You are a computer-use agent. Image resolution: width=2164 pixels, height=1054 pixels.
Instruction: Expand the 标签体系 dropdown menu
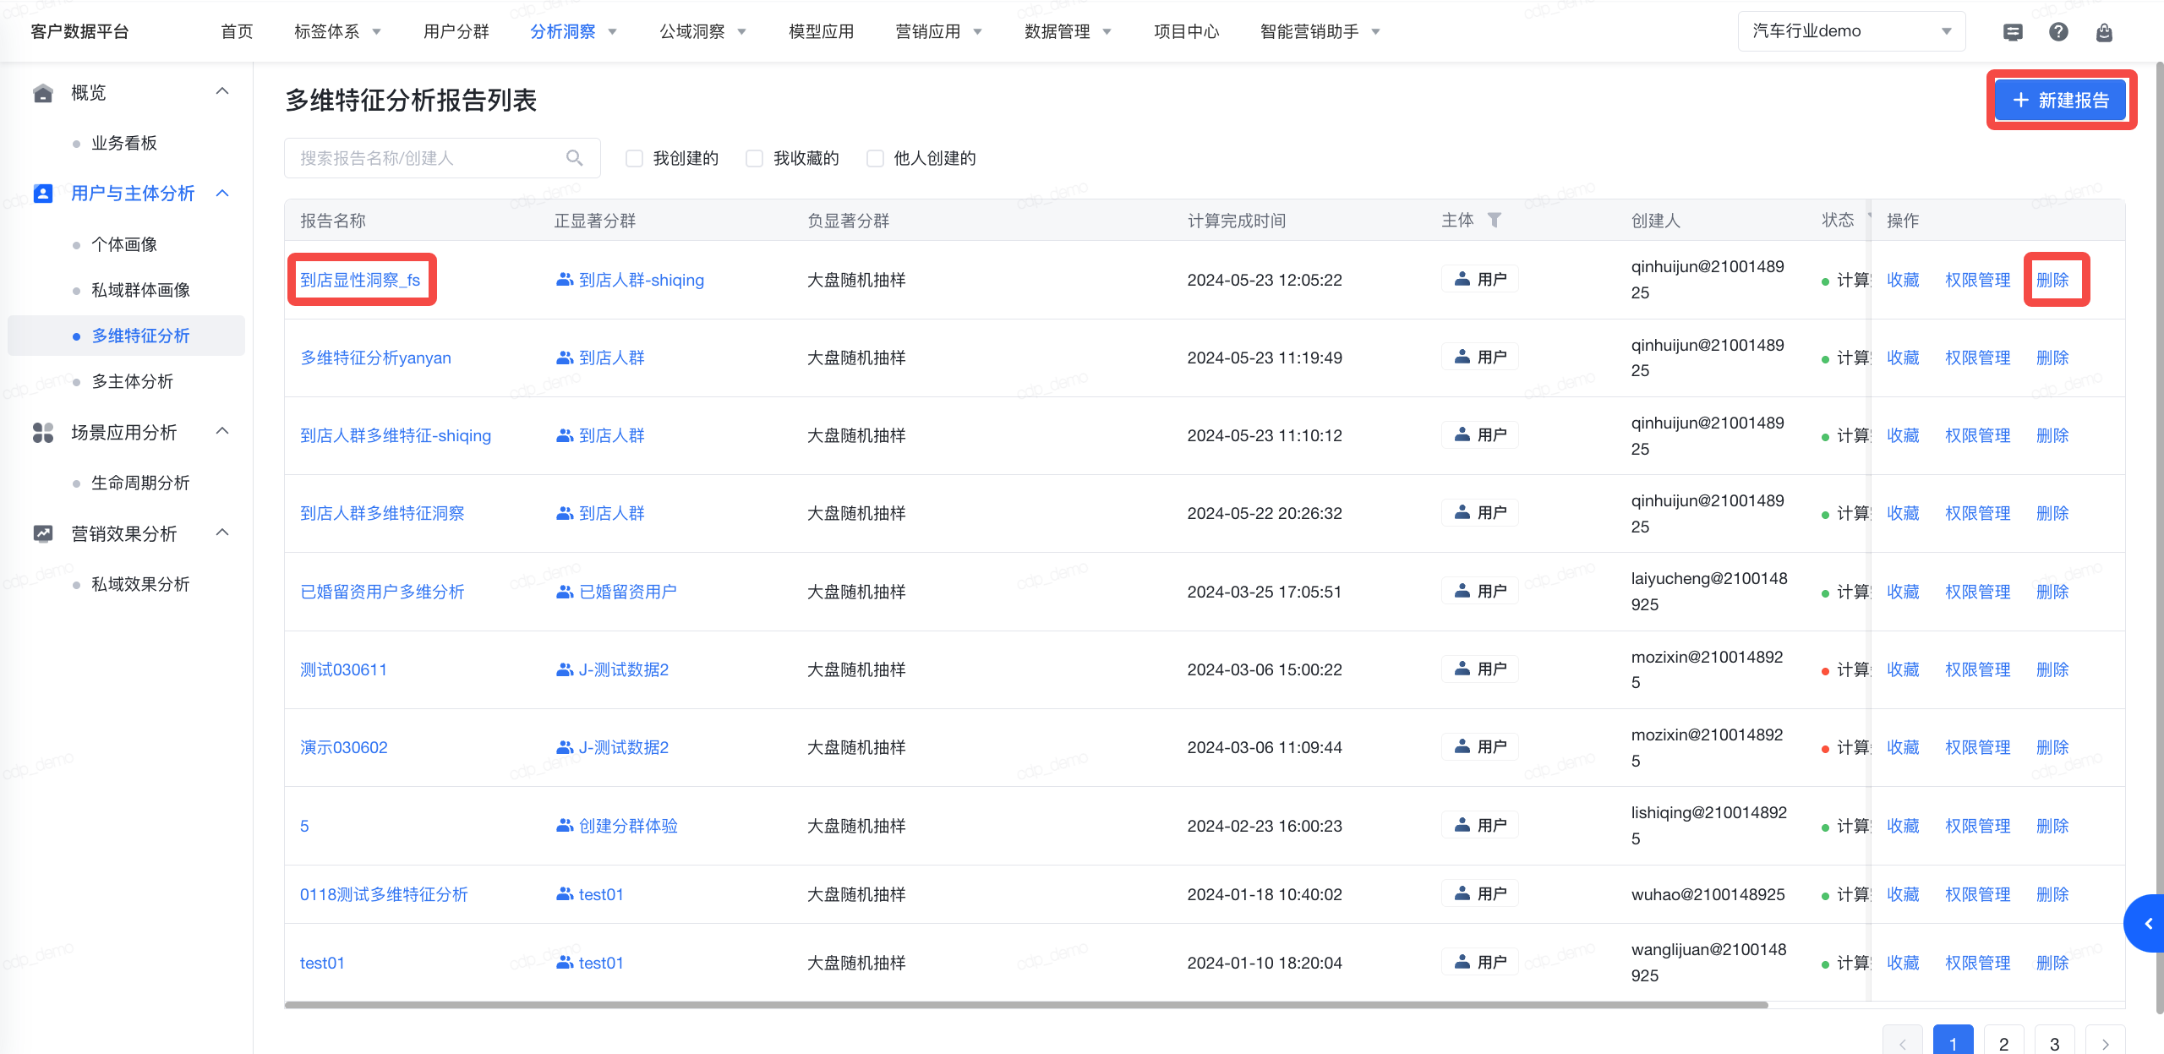pos(377,32)
